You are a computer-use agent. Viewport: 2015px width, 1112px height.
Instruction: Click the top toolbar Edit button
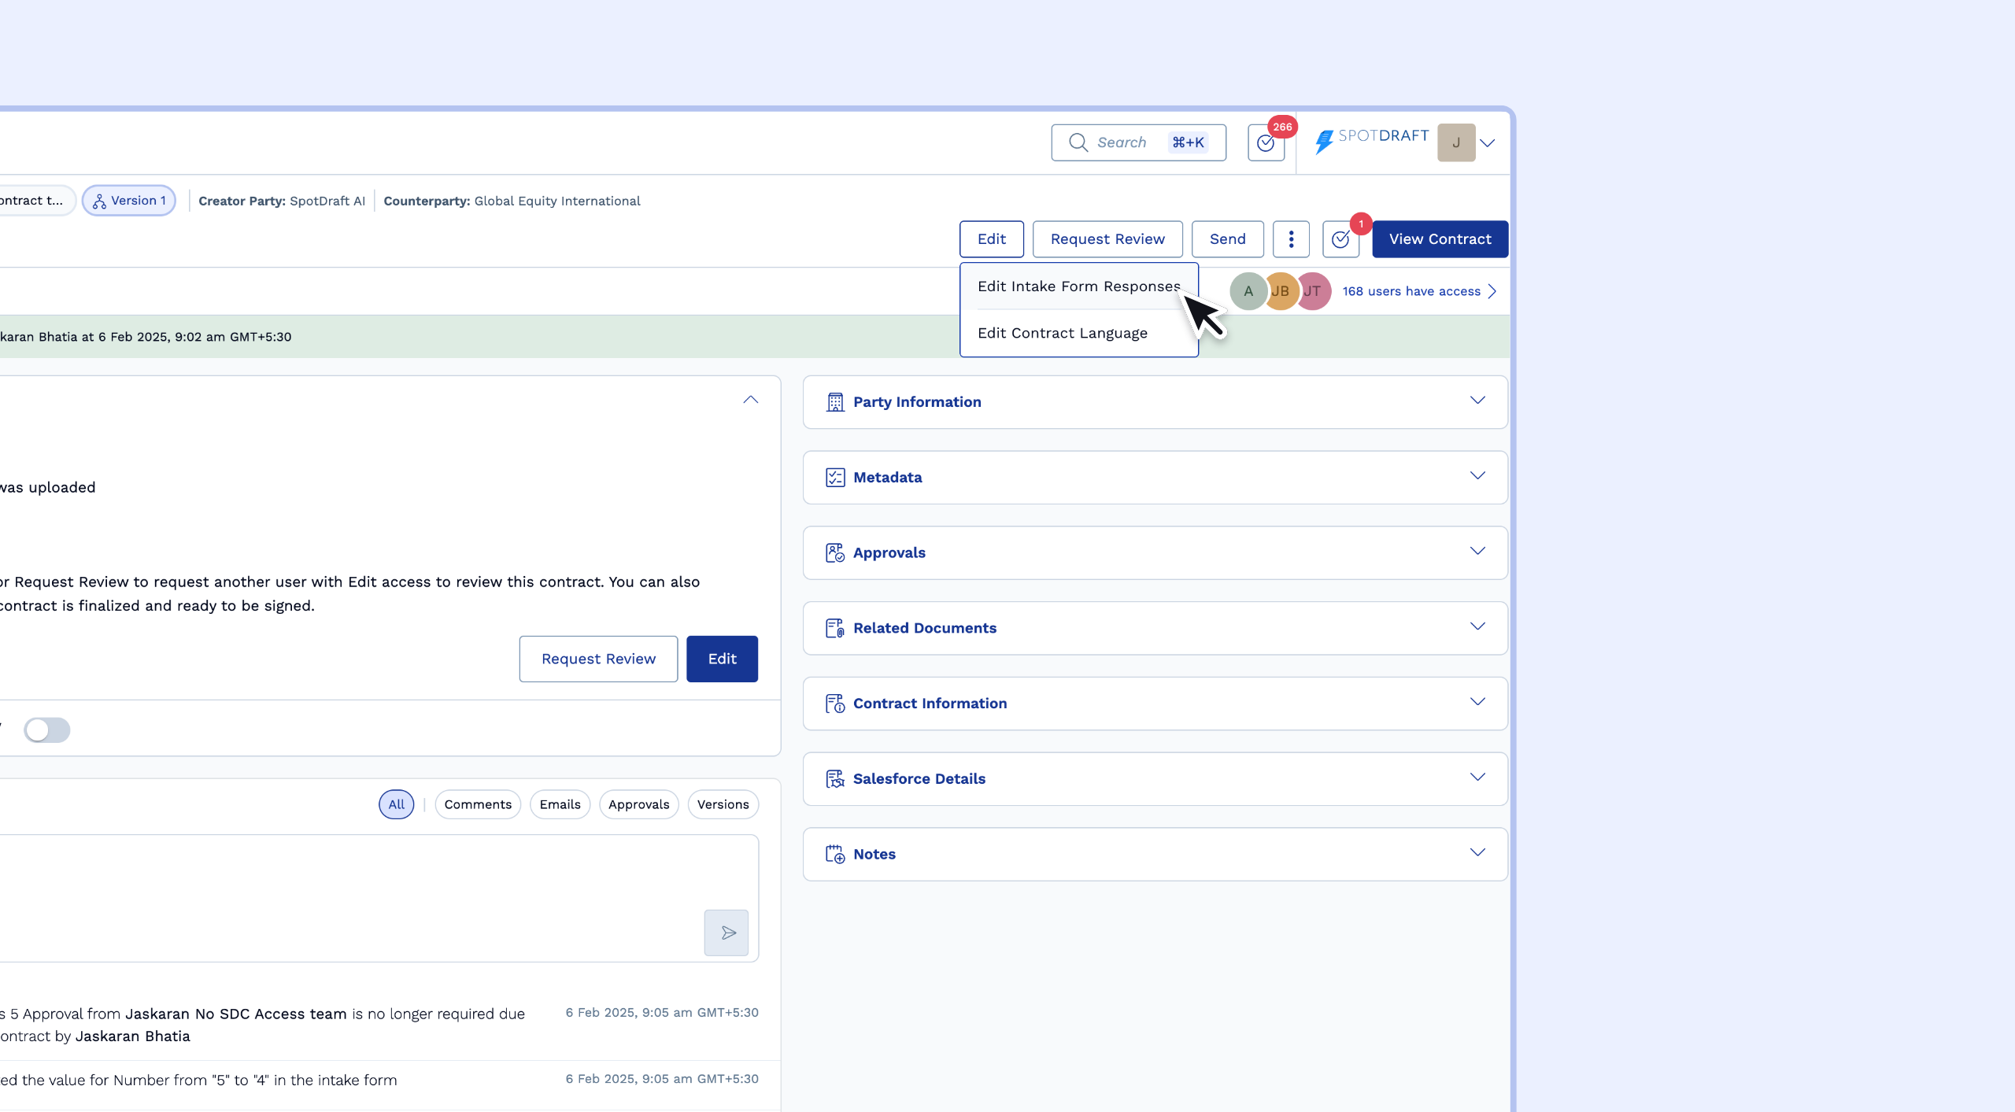click(x=991, y=239)
